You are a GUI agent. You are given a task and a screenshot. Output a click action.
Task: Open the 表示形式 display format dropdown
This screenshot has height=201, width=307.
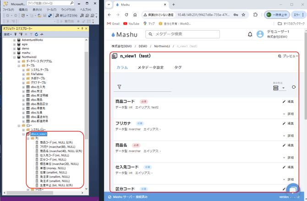click(x=279, y=87)
